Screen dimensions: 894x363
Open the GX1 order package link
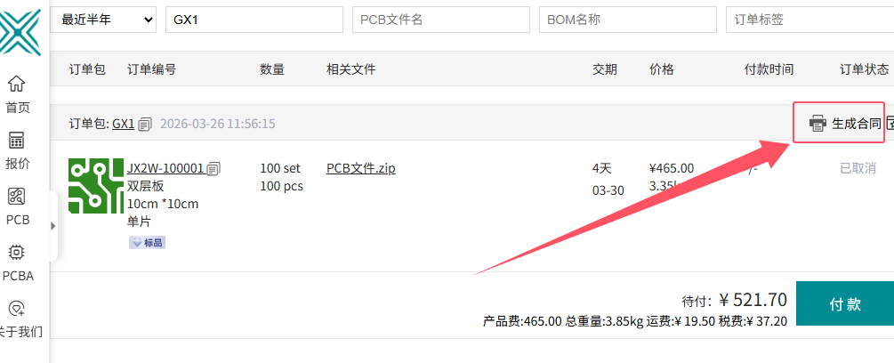(123, 124)
